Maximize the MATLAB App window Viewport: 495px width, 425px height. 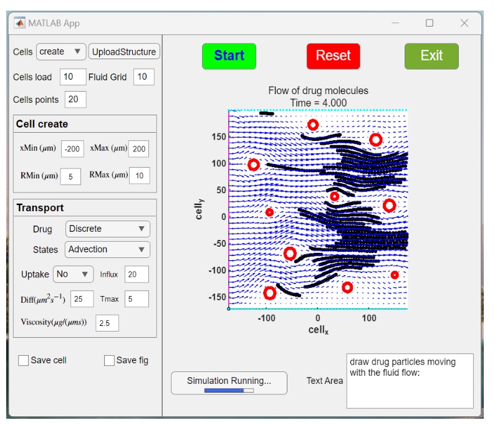(x=429, y=23)
